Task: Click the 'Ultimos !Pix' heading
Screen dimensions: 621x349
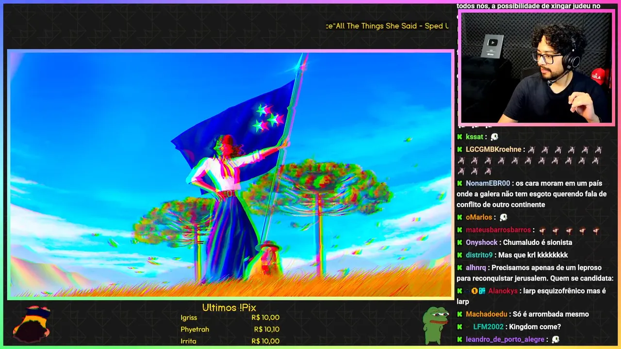Action: click(x=229, y=307)
